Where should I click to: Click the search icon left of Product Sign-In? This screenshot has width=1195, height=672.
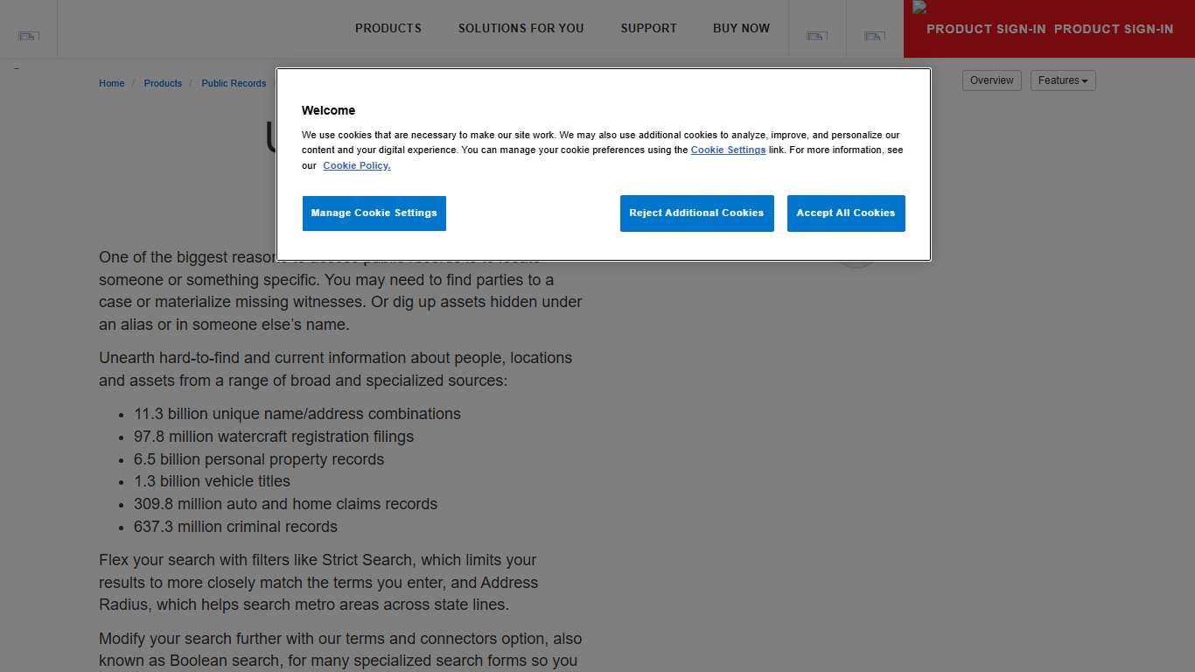[817, 36]
